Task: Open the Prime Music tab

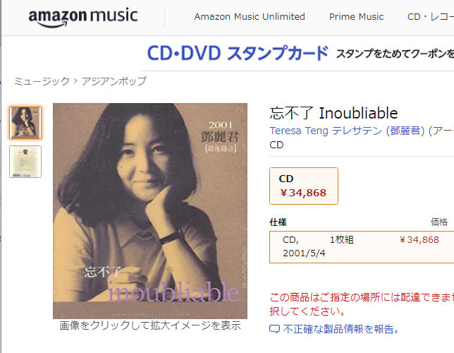Action: click(x=356, y=17)
